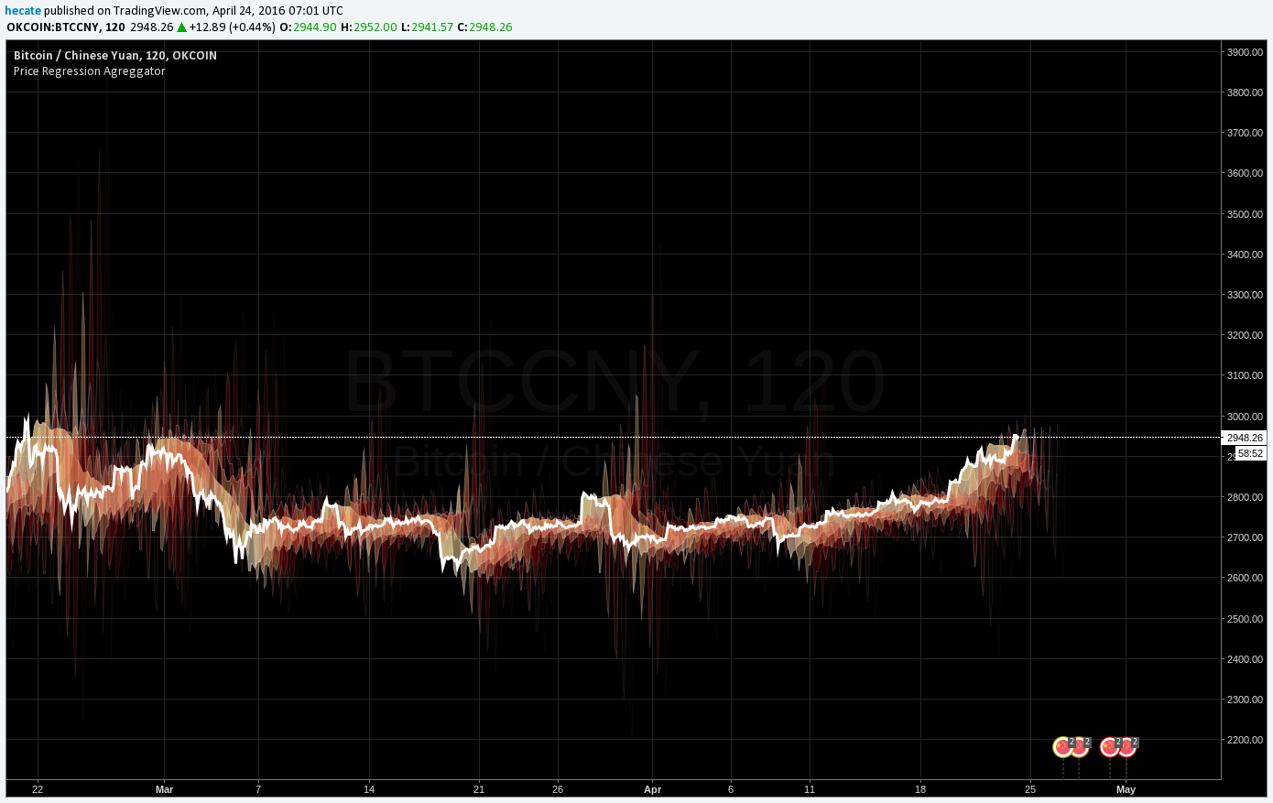1273x803 pixels.
Task: Click the published on TradingView.com date text
Action: [193, 11]
